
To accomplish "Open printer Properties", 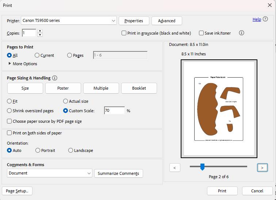I will [134, 21].
